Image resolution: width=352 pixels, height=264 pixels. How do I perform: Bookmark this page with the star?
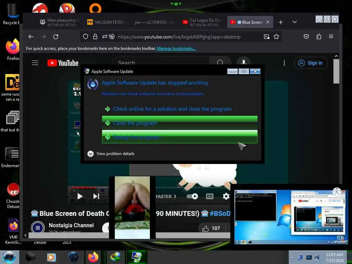[x=276, y=36]
